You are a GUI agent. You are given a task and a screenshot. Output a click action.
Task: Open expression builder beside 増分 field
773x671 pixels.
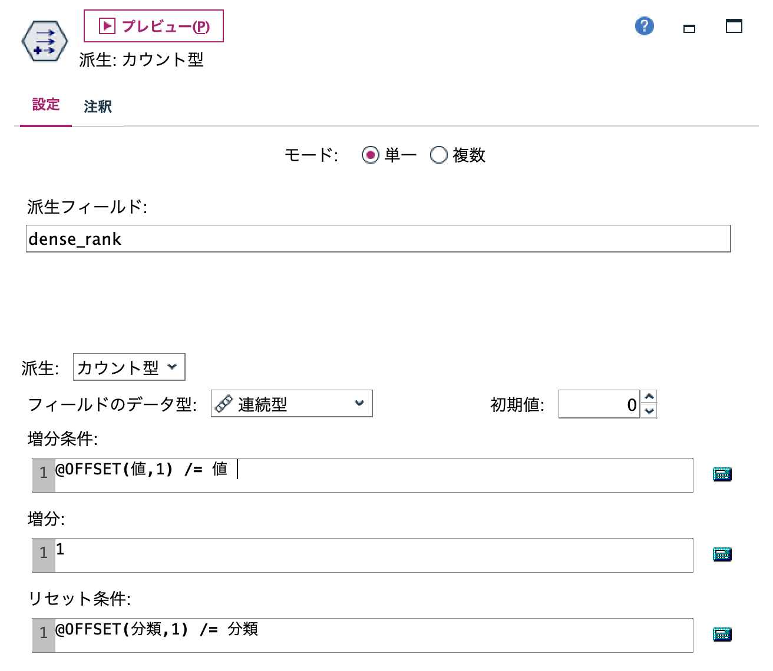tap(723, 554)
